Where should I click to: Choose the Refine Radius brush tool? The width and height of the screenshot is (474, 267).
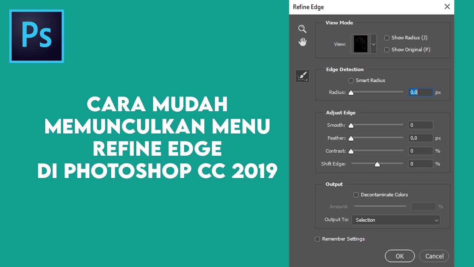pos(302,76)
